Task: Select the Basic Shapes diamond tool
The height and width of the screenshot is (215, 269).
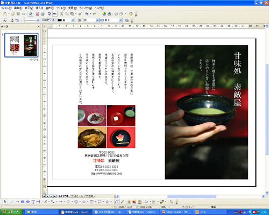Action: (x=68, y=202)
